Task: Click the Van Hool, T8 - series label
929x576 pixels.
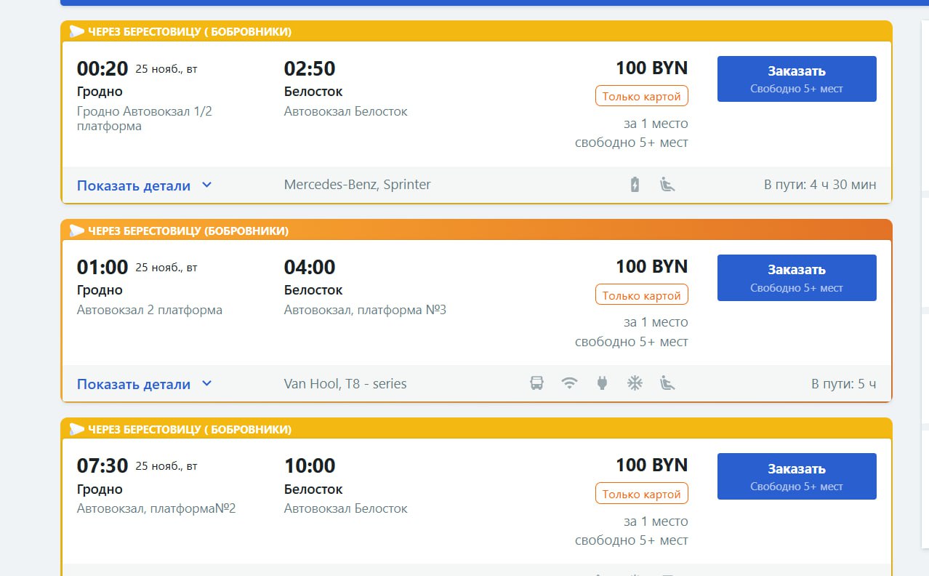Action: coord(345,384)
